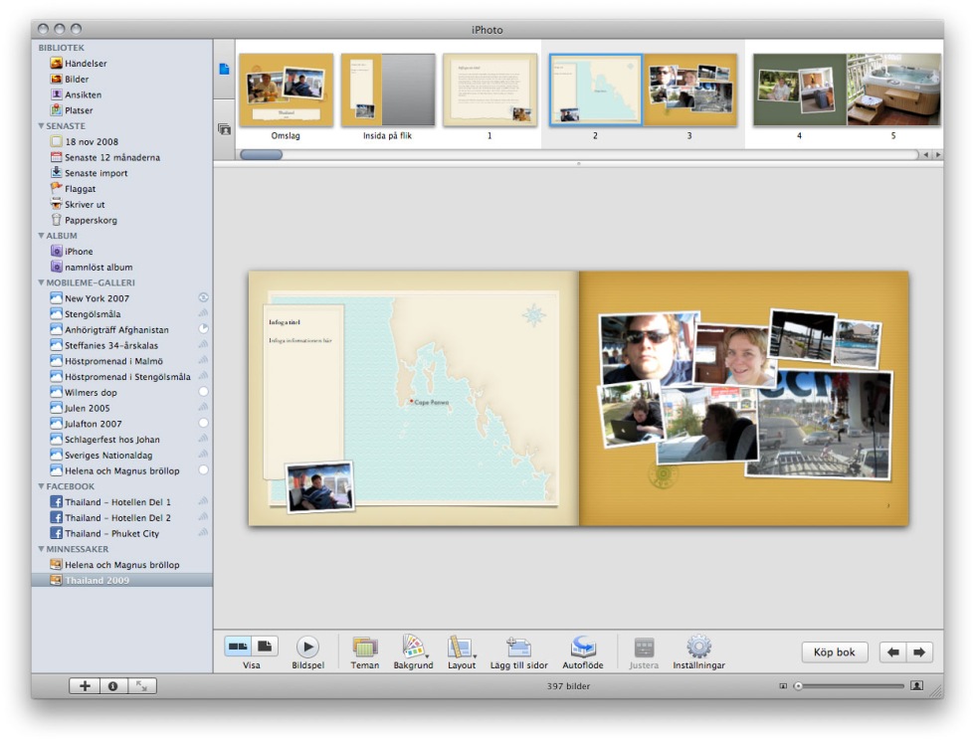975x742 pixels.
Task: Switch to two-page spread view
Action: click(x=238, y=647)
